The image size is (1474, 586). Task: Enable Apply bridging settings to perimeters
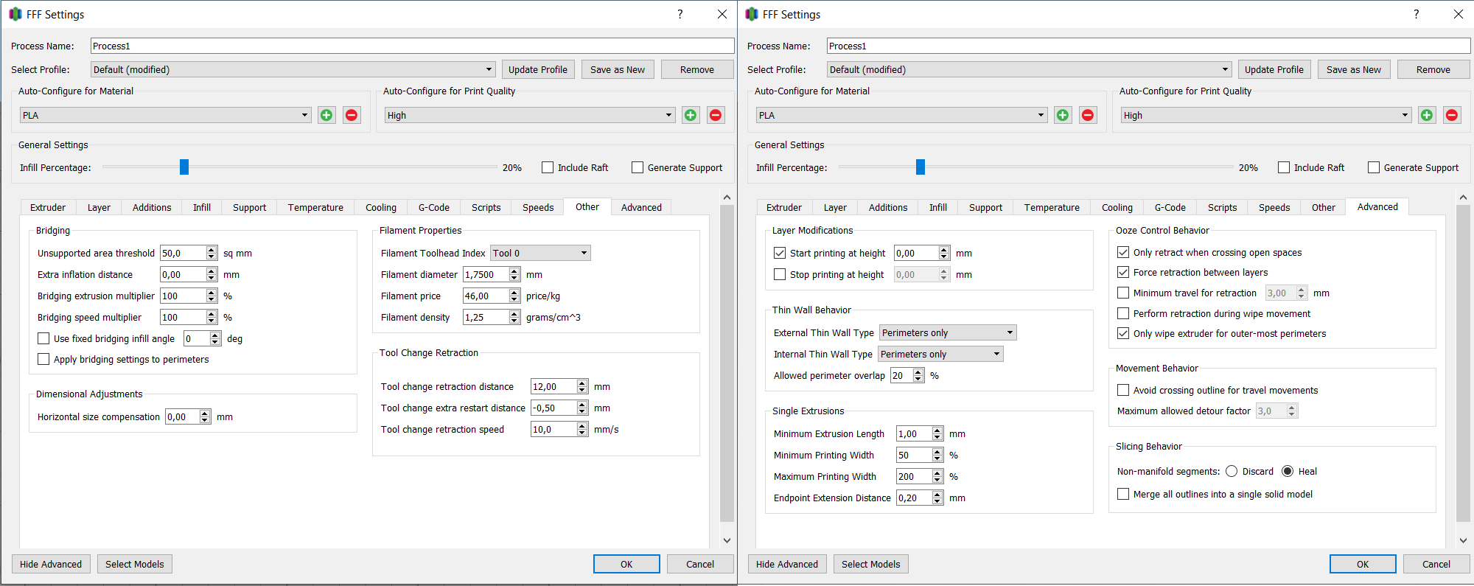tap(43, 359)
